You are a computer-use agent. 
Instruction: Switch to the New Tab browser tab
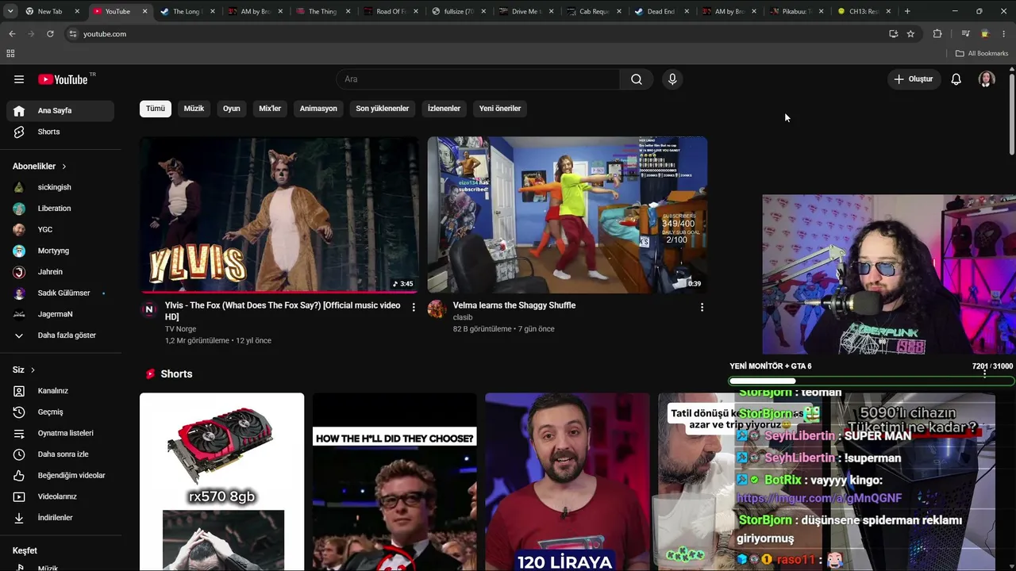point(50,11)
